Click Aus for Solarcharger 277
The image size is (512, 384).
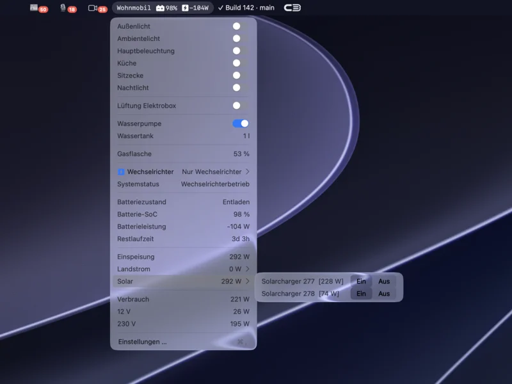coord(384,281)
